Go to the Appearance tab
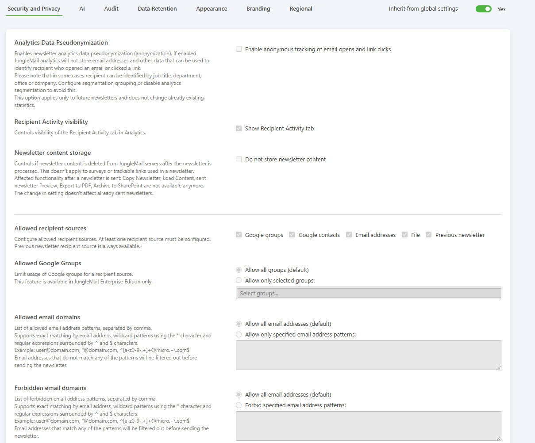 pos(212,8)
